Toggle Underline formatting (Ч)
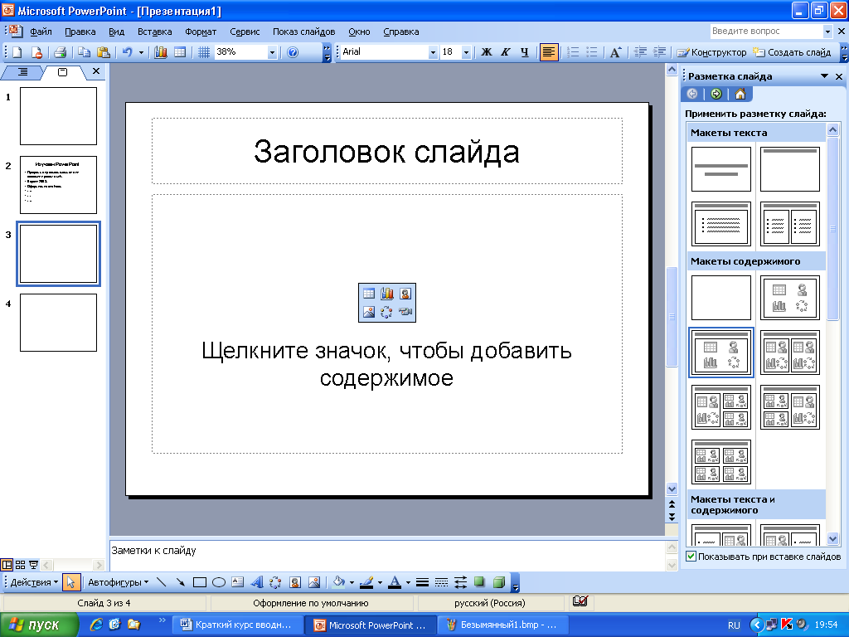This screenshot has width=849, height=637. coord(524,52)
